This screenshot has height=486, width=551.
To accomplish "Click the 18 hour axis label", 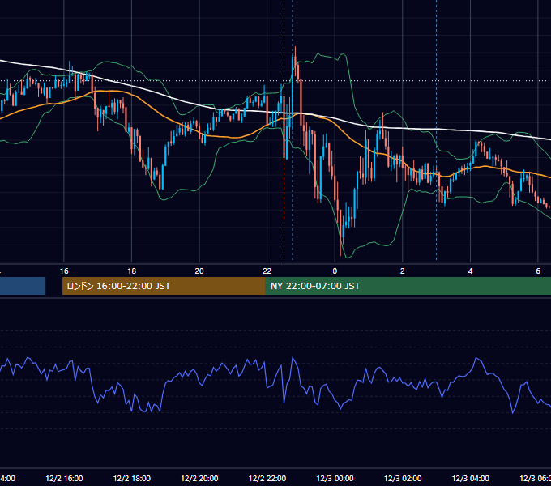I will pyautogui.click(x=132, y=271).
